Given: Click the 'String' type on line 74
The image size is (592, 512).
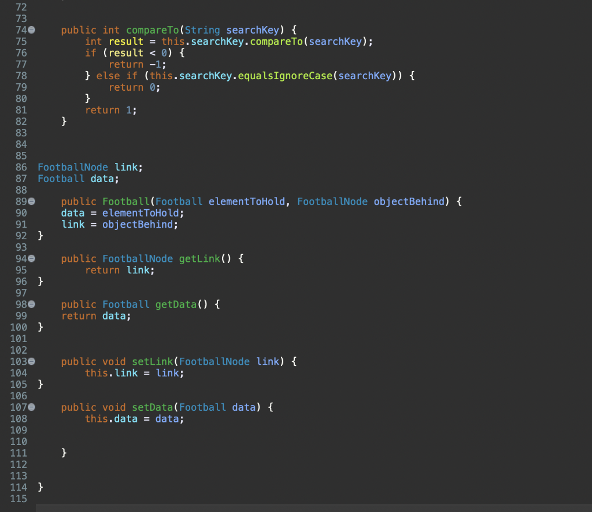Looking at the screenshot, I should 202,30.
